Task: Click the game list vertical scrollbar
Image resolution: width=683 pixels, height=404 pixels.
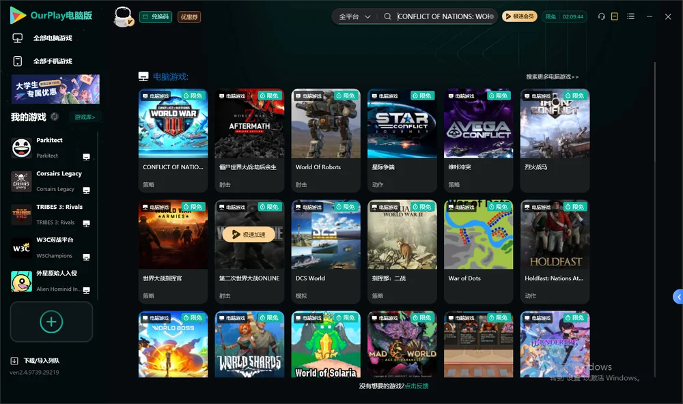Action: (x=655, y=220)
